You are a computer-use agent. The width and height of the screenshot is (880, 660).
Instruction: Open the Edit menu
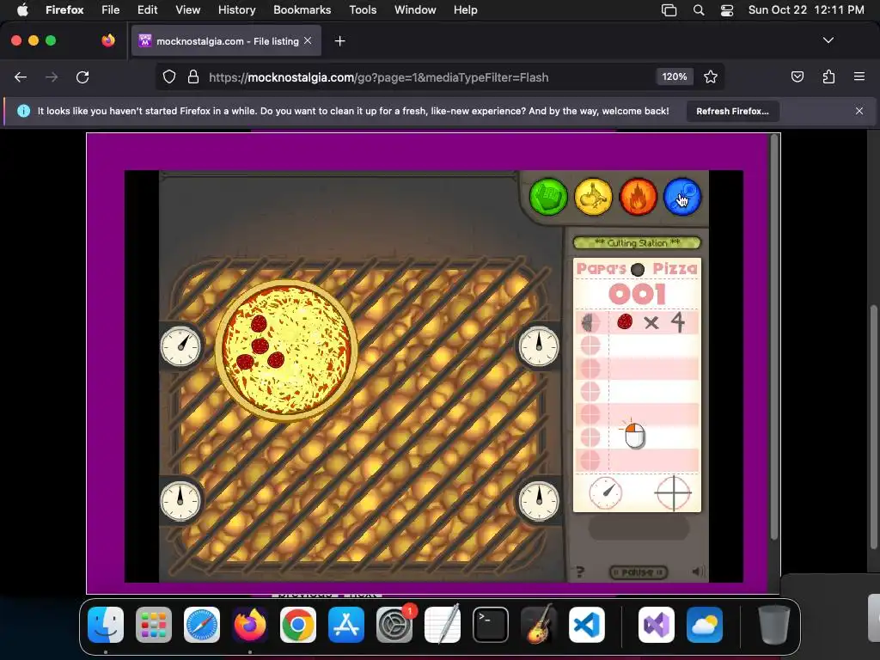(x=148, y=10)
